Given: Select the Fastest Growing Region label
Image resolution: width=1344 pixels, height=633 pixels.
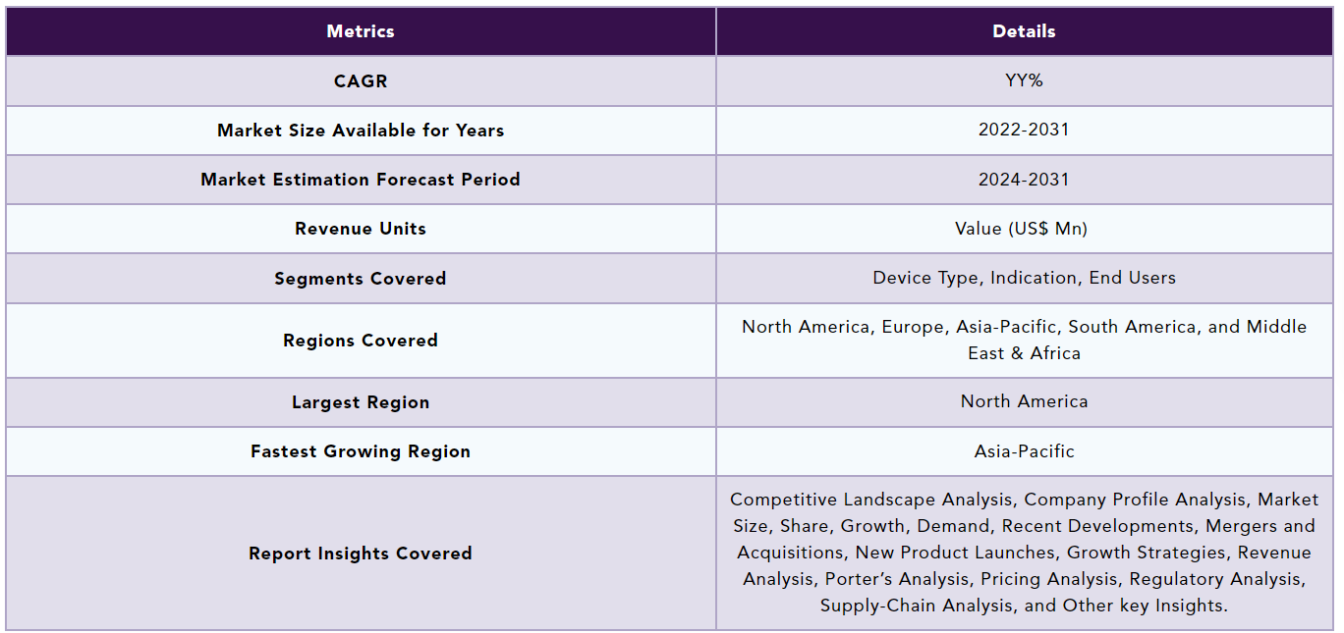Looking at the screenshot, I should coord(361,451).
